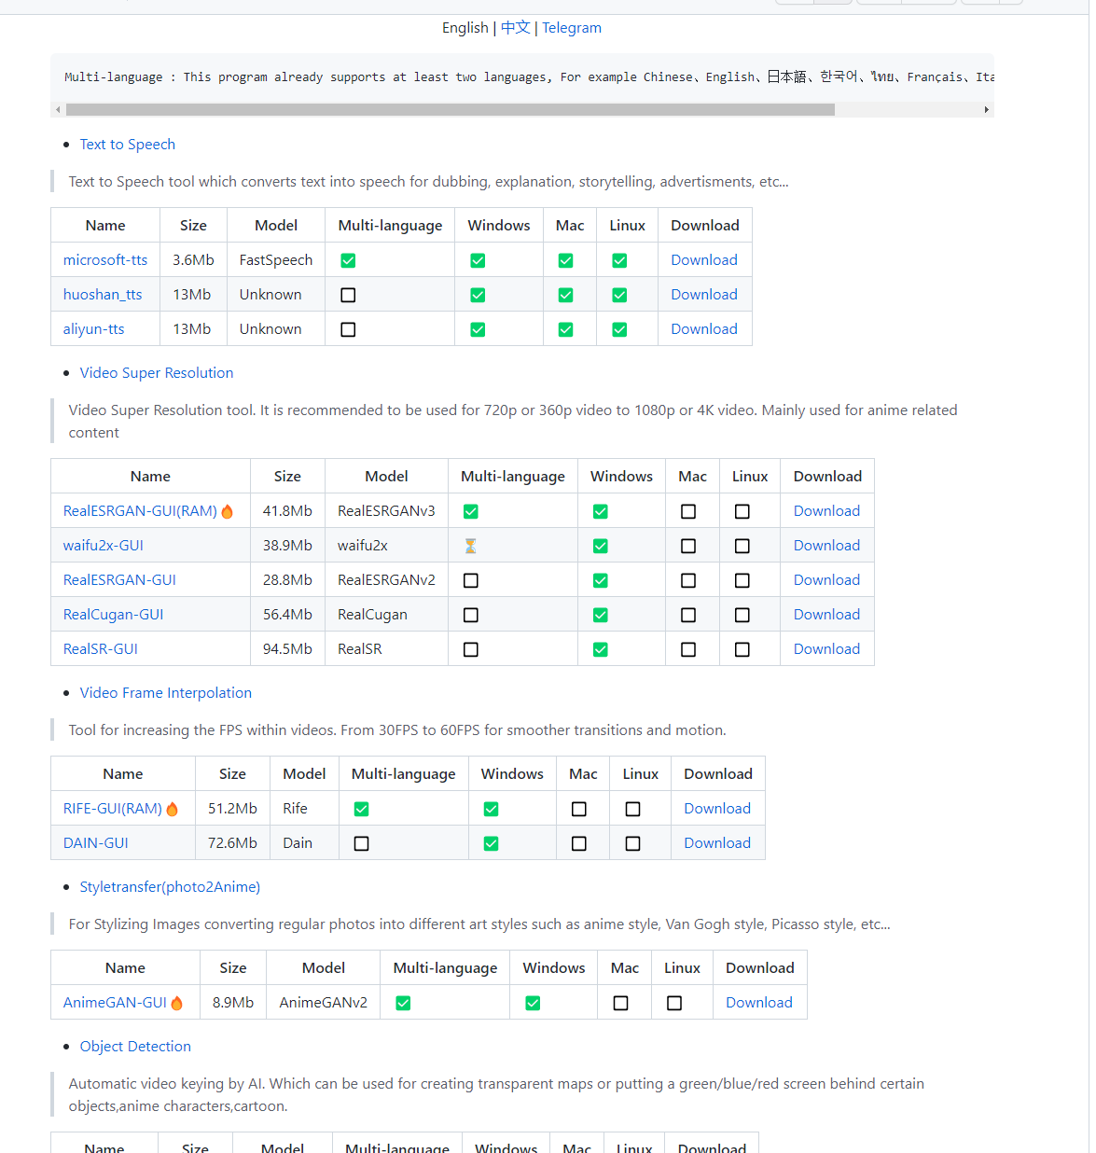Screen dimensions: 1096x1153
Task: Download the microsoft-tts tool
Action: point(703,260)
